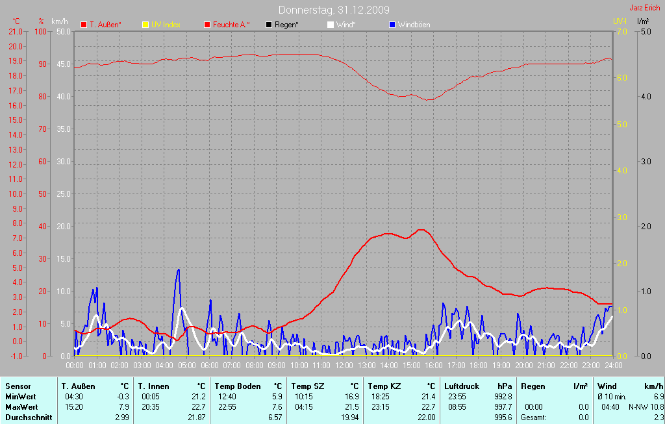Click the Luftdruck column header
Screen dimensions: 665x424
coord(462,386)
